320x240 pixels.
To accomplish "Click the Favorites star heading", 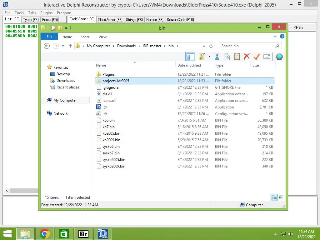I will click(61, 67).
